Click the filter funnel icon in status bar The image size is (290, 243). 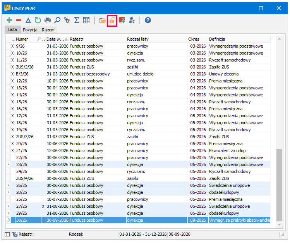click(14, 234)
